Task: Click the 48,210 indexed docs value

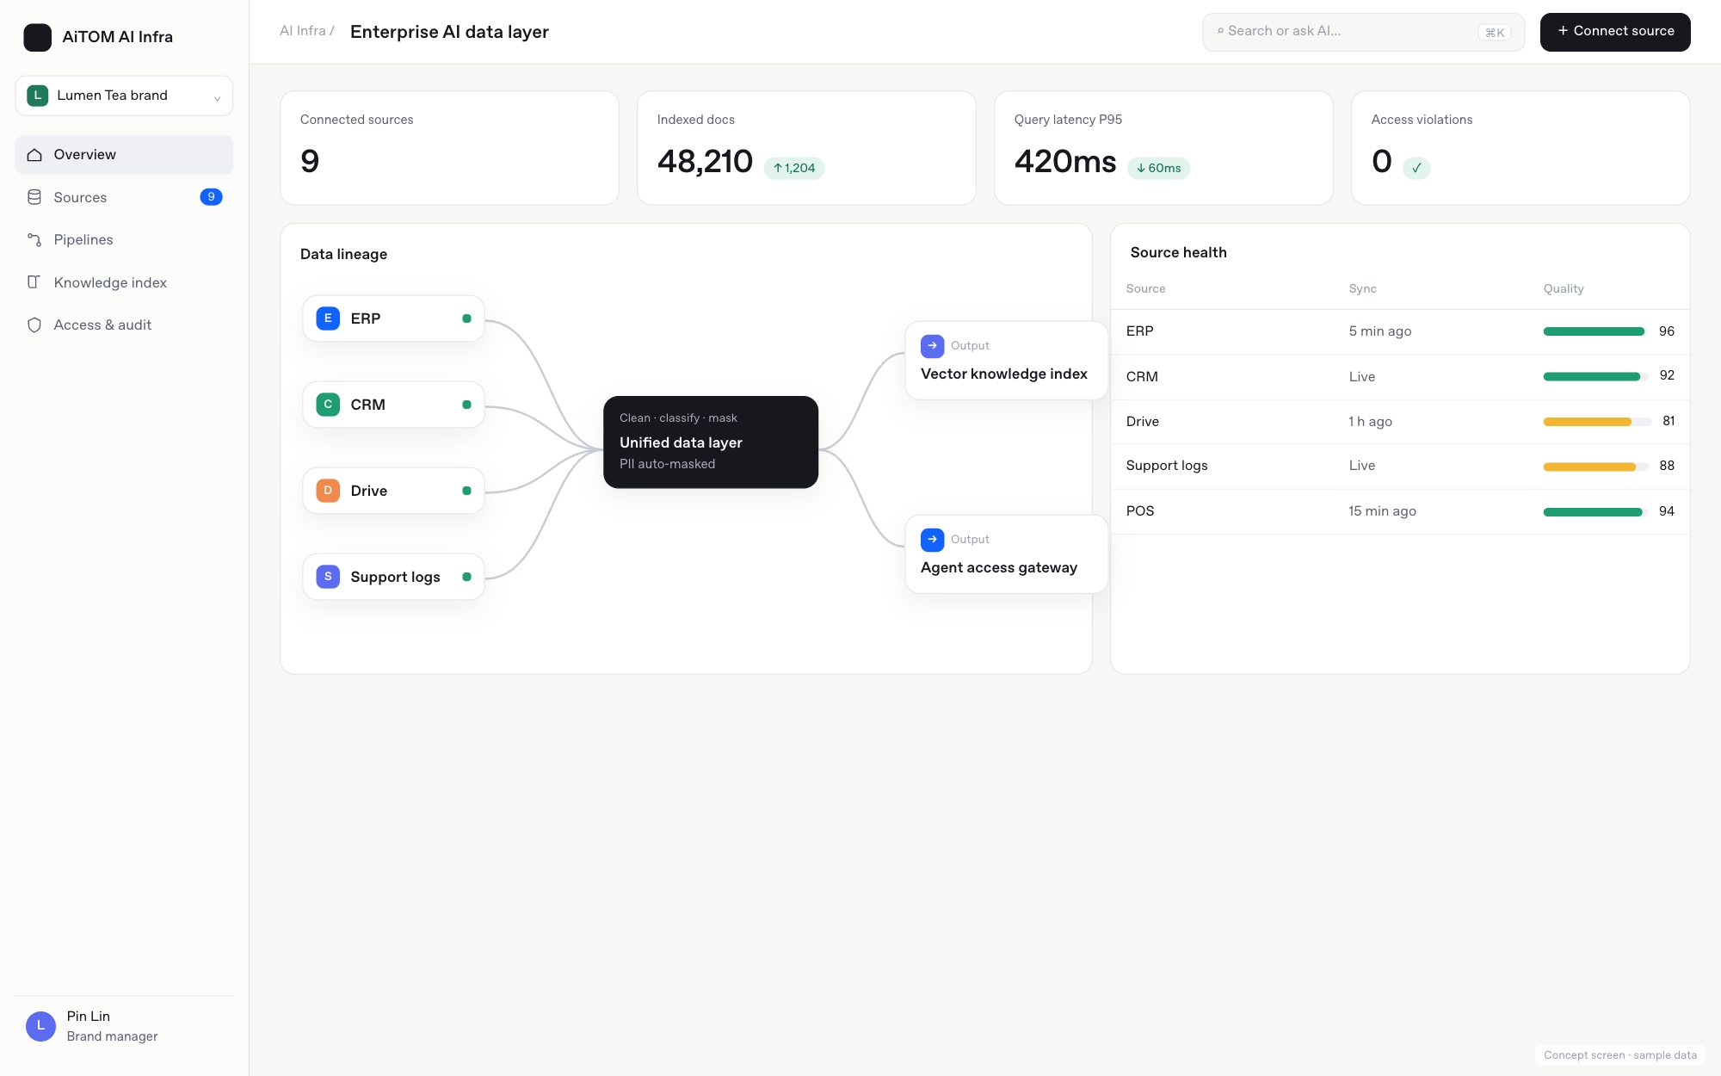Action: tap(705, 161)
